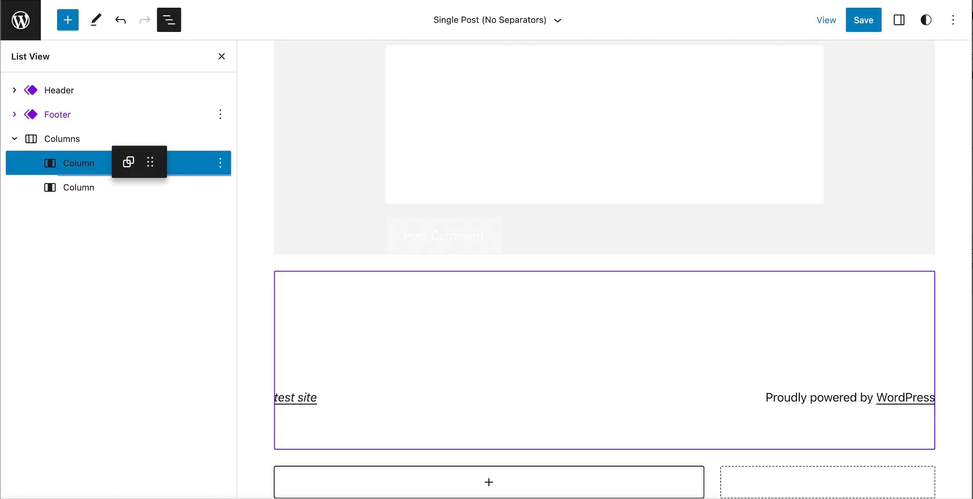Click the Save button
The width and height of the screenshot is (973, 499).
[x=863, y=20]
